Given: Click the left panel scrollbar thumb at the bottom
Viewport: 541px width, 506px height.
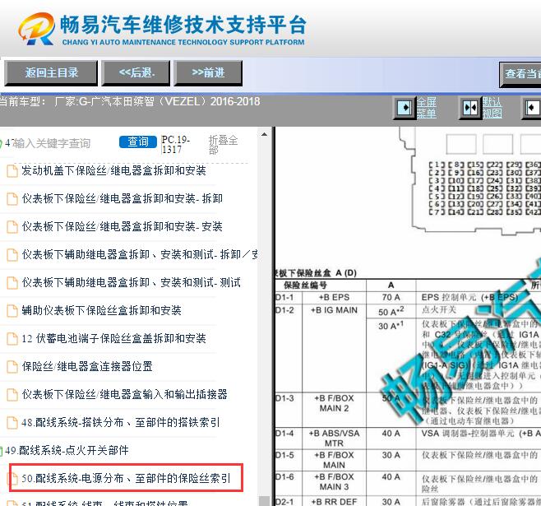Looking at the screenshot, I should point(264,501).
